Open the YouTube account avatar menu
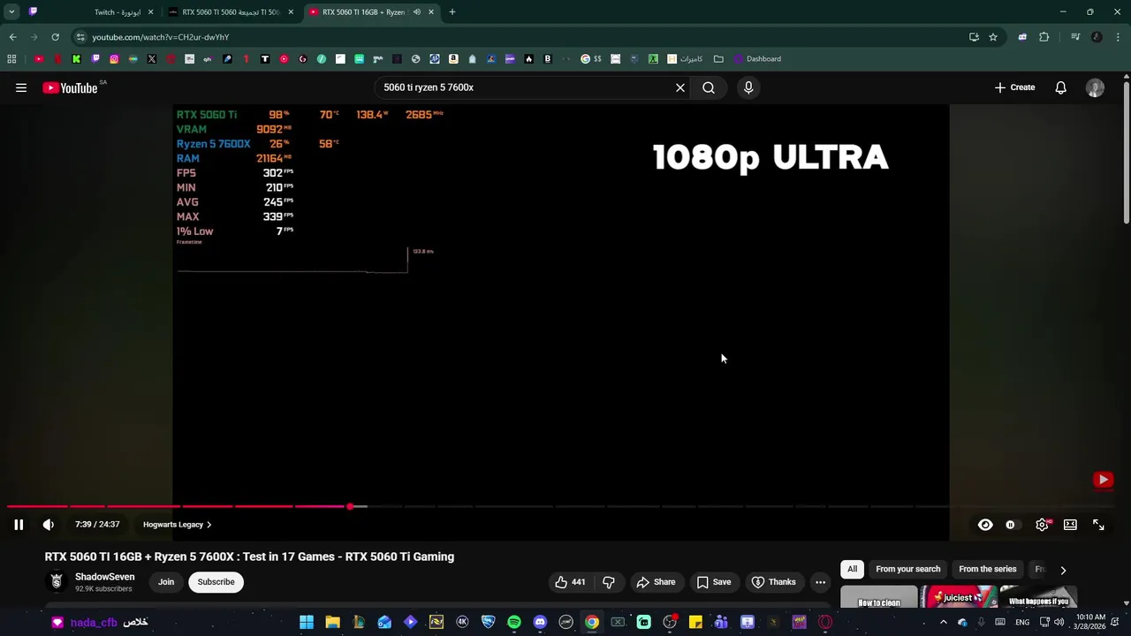 click(1095, 87)
